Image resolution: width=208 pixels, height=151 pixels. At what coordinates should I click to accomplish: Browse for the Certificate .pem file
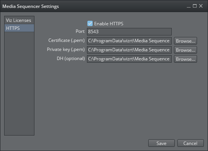coord(185,41)
